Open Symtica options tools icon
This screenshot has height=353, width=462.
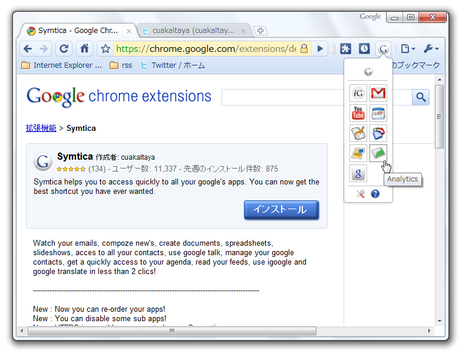tap(361, 194)
